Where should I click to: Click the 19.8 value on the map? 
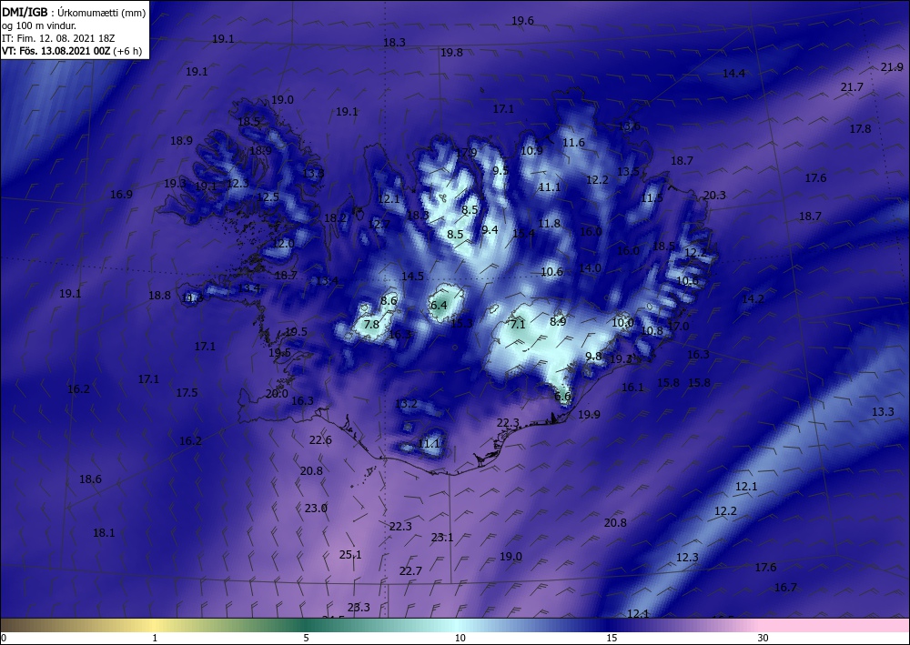click(451, 53)
